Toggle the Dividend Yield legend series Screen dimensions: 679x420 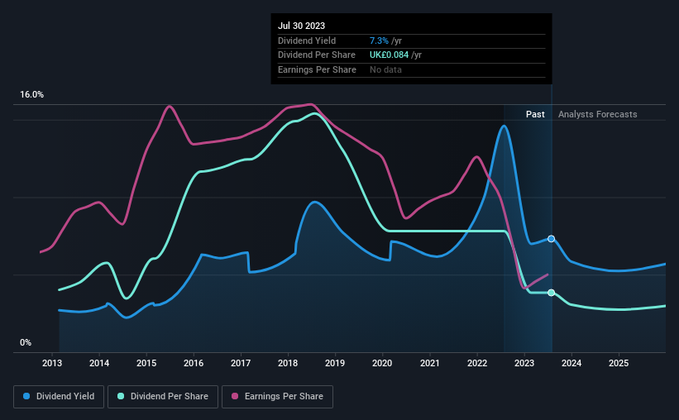click(x=59, y=397)
